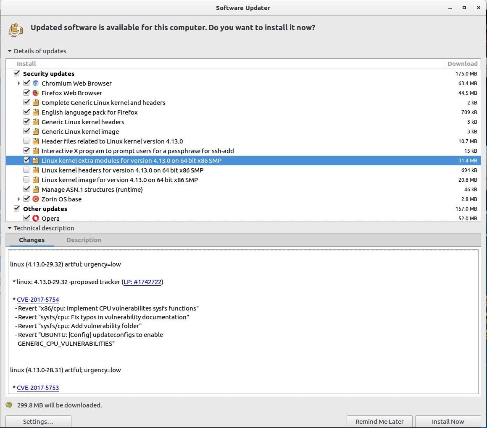The image size is (487, 428).
Task: Click the Remind Me Later button
Action: (x=379, y=421)
